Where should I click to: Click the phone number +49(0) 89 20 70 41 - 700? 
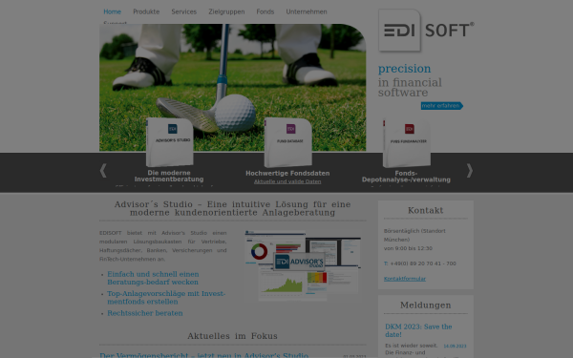(423, 263)
